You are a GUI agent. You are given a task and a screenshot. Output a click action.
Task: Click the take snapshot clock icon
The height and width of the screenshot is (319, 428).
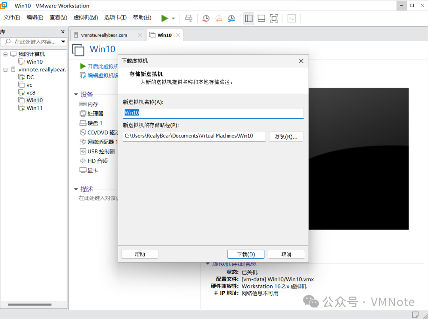coord(206,18)
